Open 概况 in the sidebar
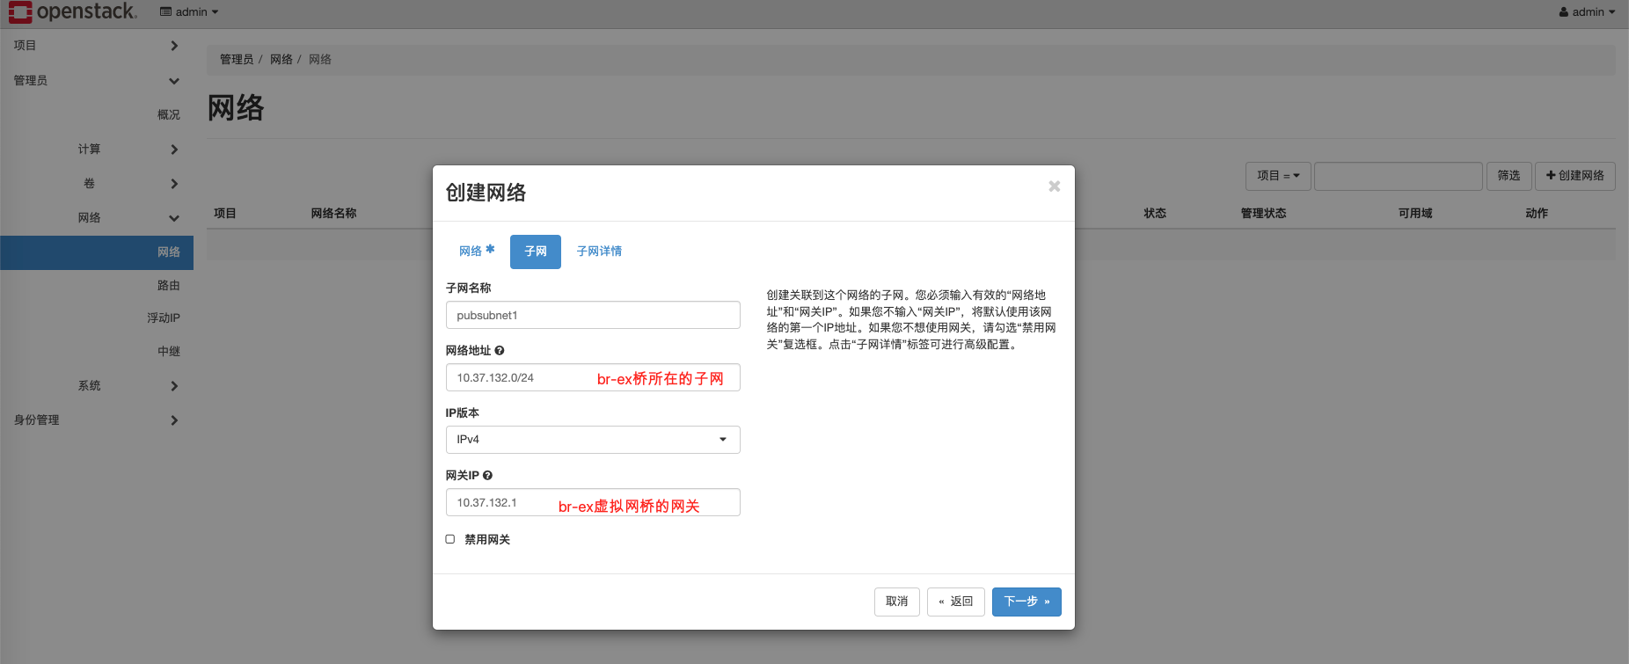 pyautogui.click(x=168, y=115)
